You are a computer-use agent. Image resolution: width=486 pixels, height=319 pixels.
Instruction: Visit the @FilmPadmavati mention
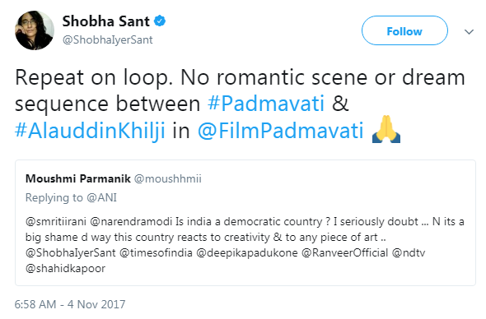(x=281, y=131)
